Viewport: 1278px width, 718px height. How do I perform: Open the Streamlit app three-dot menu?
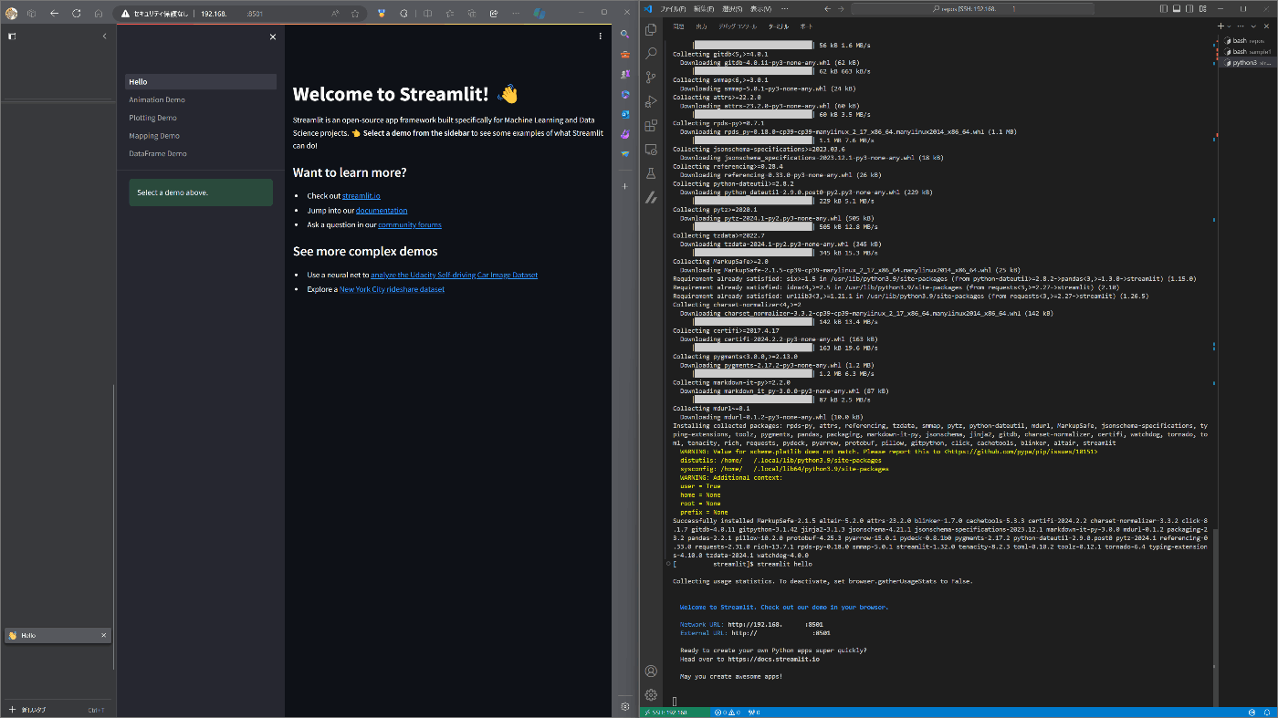point(600,36)
